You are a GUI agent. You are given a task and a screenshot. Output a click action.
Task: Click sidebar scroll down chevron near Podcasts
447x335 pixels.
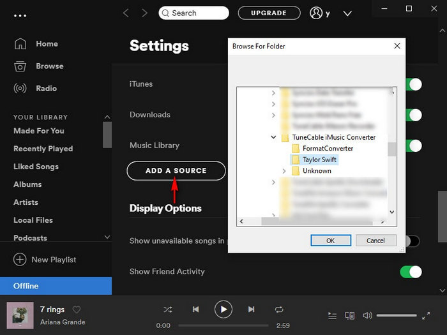click(107, 237)
